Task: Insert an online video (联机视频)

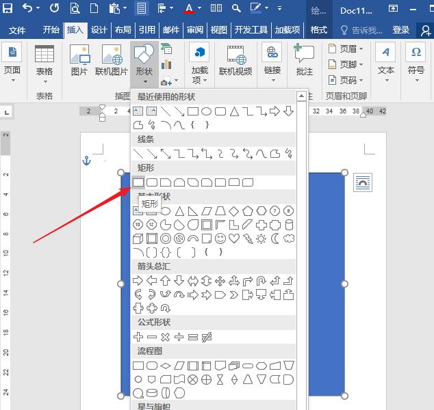Action: (235, 61)
